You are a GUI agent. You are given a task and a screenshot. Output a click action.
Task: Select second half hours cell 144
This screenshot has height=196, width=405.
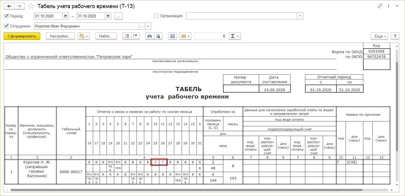[x=213, y=181]
